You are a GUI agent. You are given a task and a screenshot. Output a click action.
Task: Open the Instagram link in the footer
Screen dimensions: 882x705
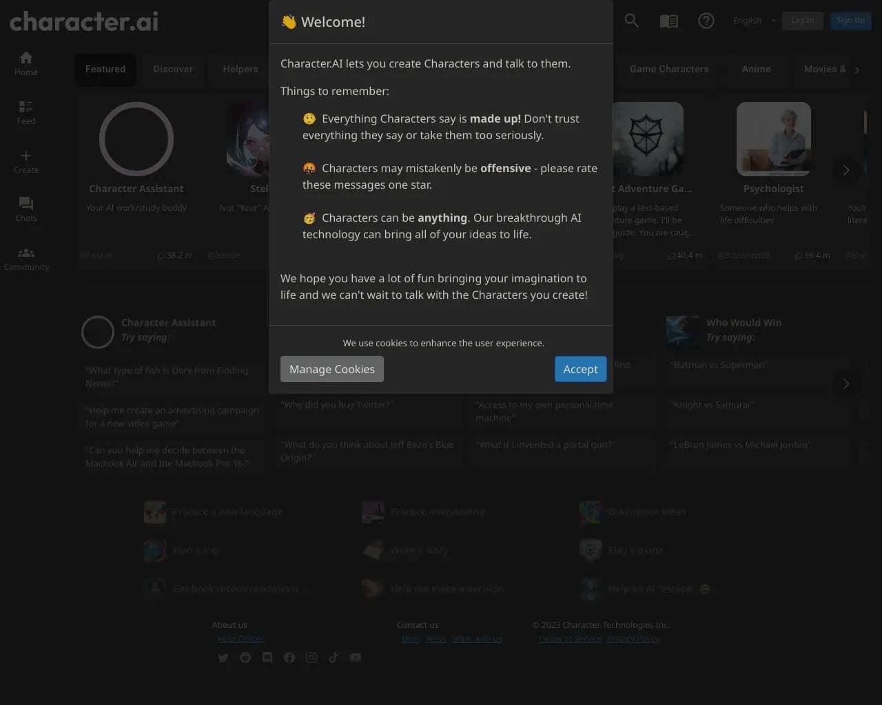[311, 657]
